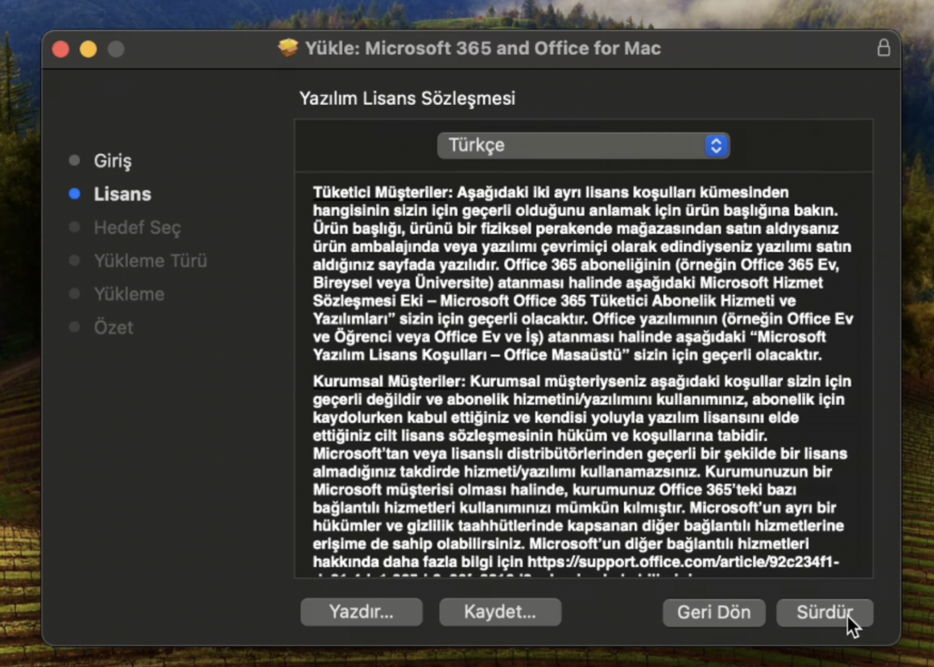Click the Geri Dön button
The height and width of the screenshot is (667, 934).
tap(713, 612)
